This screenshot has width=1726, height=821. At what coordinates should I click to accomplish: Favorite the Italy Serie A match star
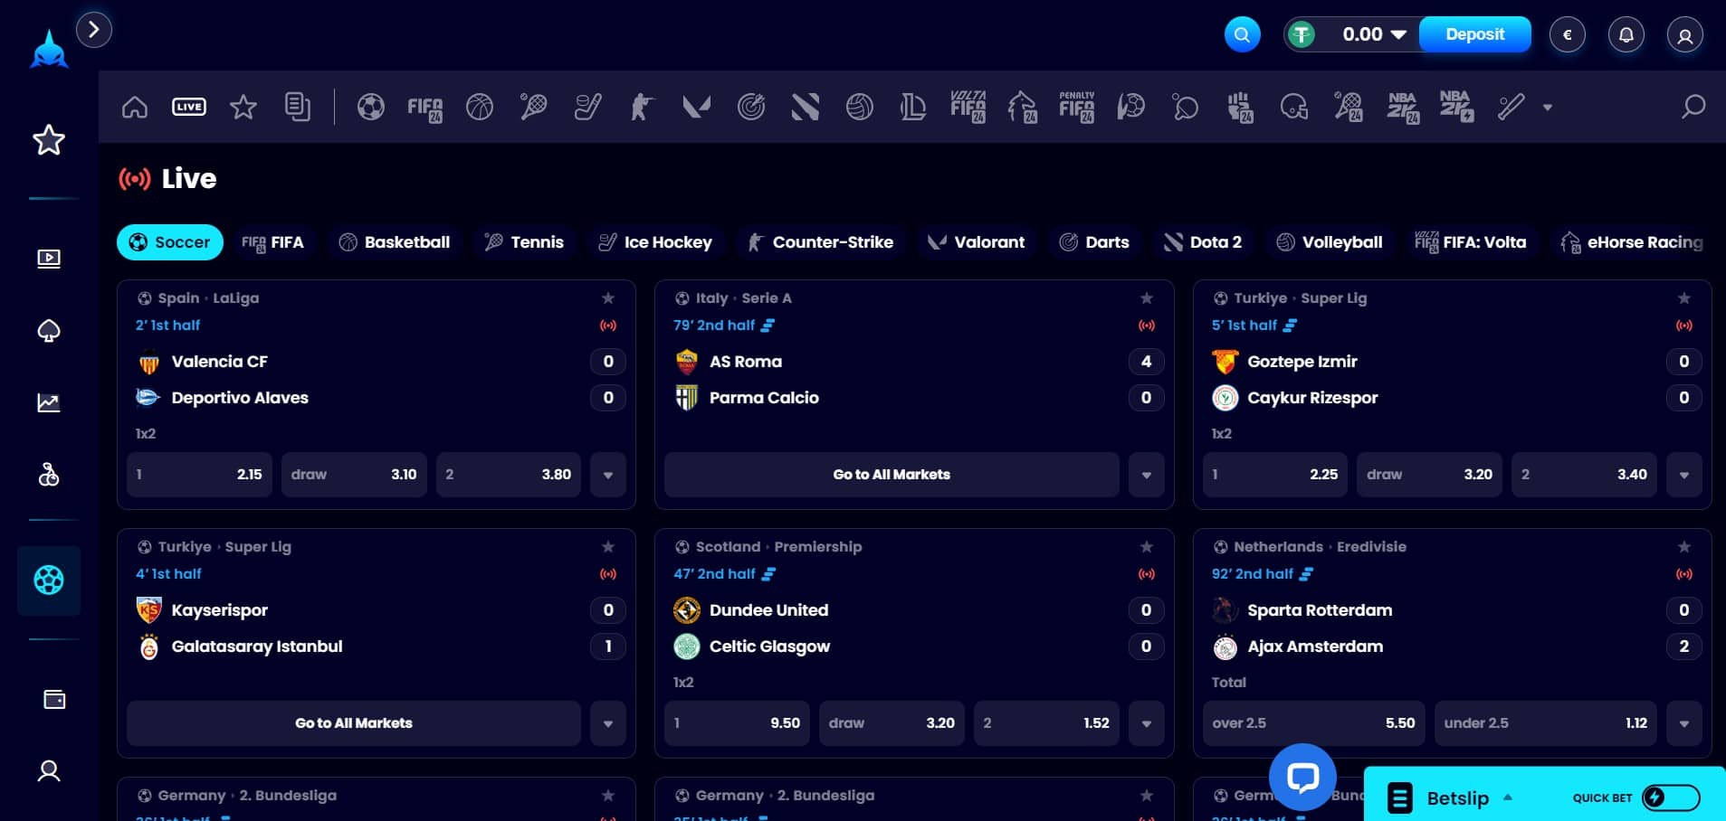pyautogui.click(x=1146, y=298)
